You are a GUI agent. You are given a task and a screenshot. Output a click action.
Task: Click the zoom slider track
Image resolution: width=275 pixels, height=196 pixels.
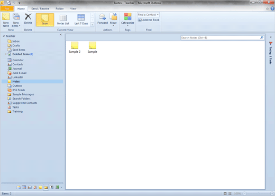(259, 193)
